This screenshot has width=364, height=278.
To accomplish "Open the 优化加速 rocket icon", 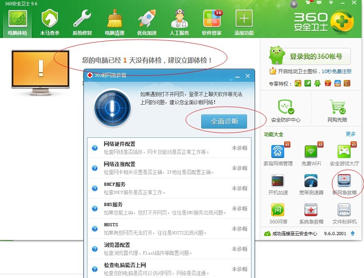I will [x=147, y=23].
